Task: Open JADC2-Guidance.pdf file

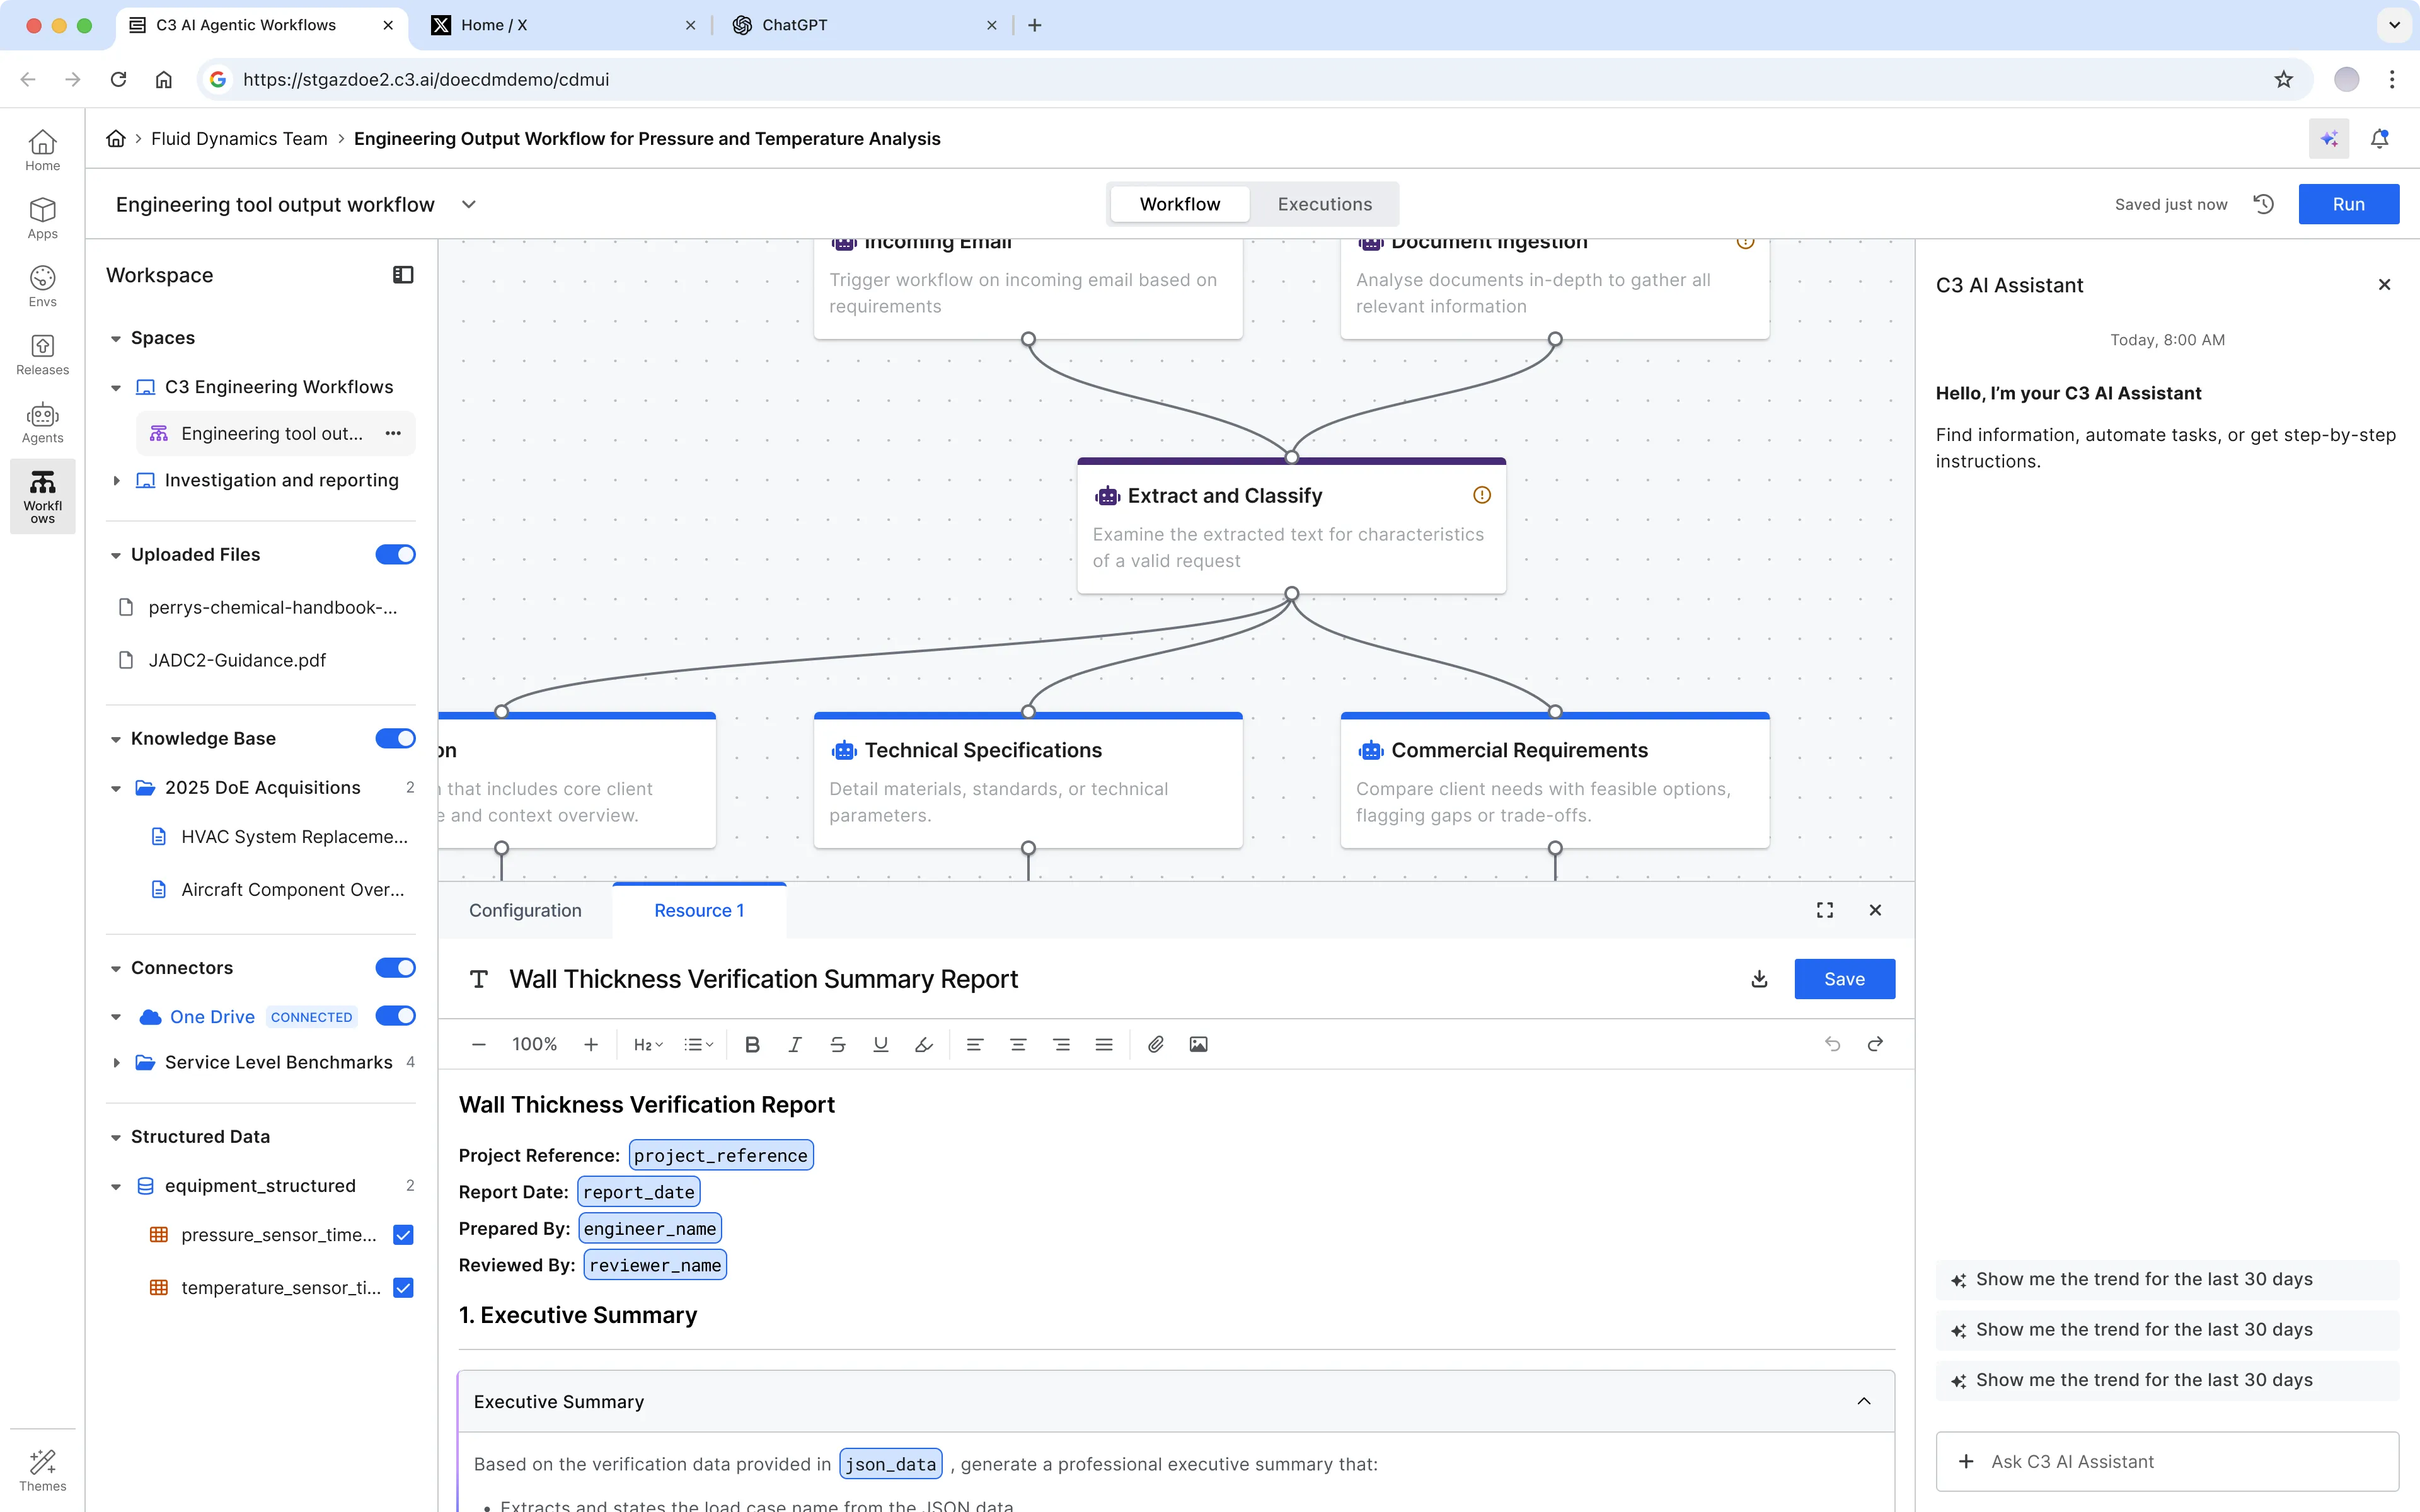Action: point(237,660)
